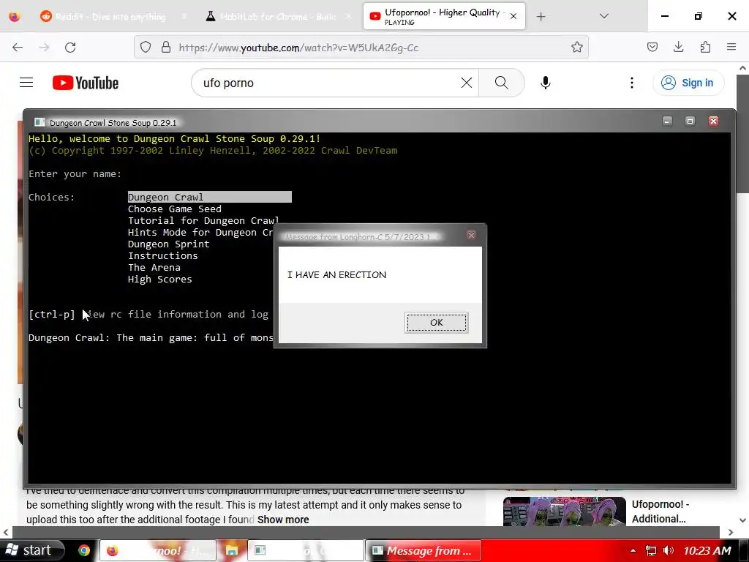Image resolution: width=749 pixels, height=562 pixels.
Task: Sign in to YouTube
Action: pos(688,83)
